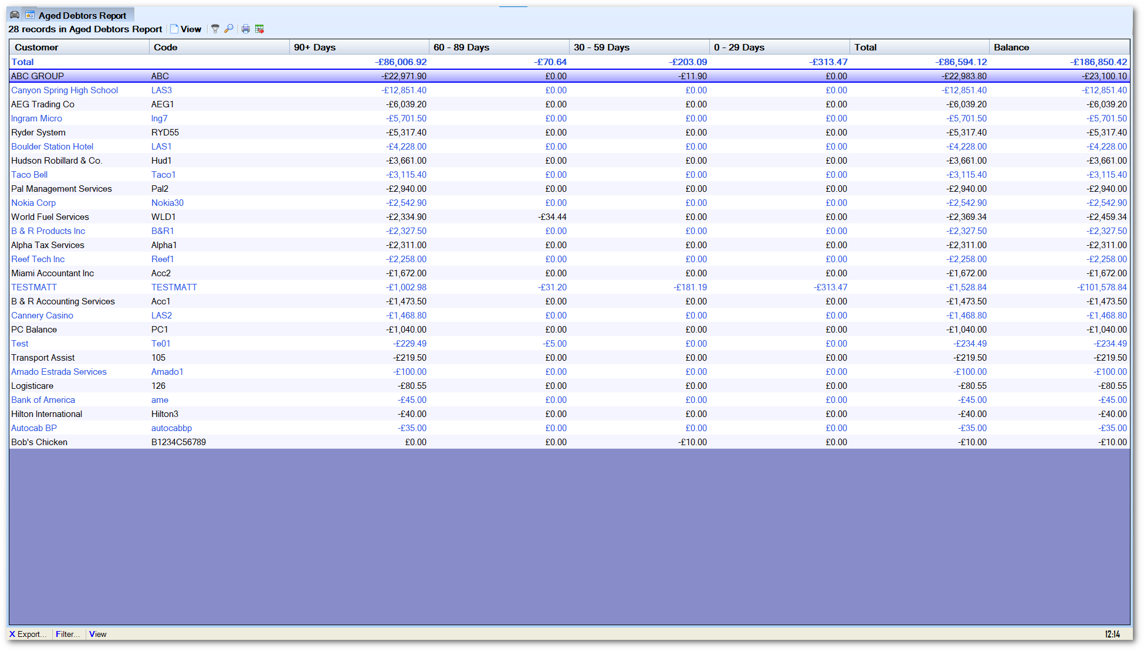Select the ABC GROUP row
This screenshot has width=1144, height=651.
pos(569,76)
